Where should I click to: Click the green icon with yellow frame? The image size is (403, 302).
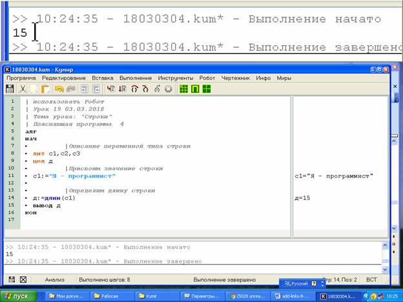pos(195,89)
